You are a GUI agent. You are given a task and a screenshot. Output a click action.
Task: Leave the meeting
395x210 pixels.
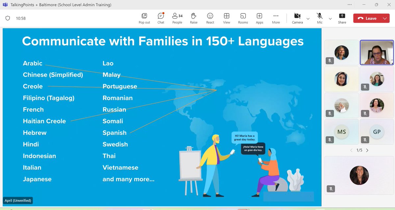[367, 18]
